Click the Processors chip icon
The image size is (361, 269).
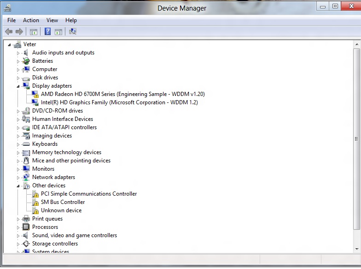[26, 227]
